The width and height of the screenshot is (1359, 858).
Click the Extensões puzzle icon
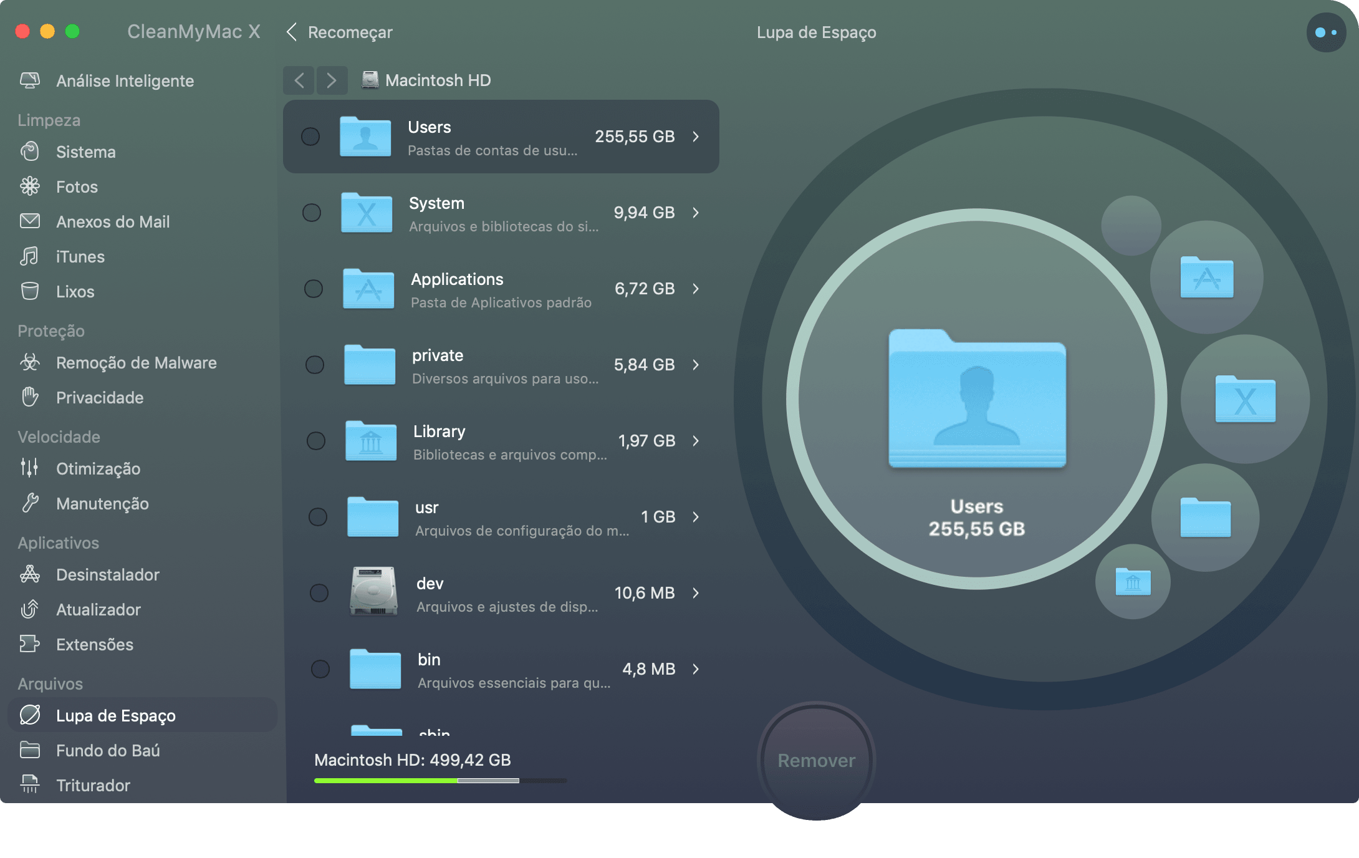pyautogui.click(x=30, y=644)
